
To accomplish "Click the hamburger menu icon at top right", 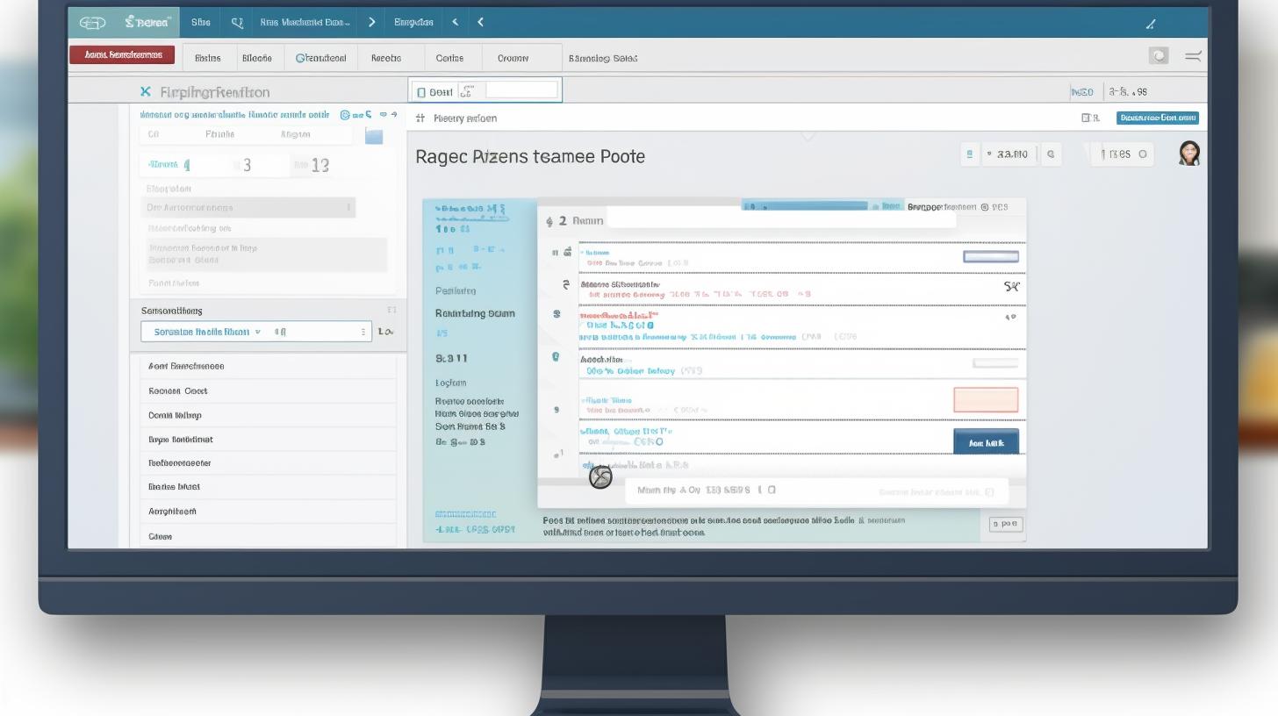I will click(1193, 56).
